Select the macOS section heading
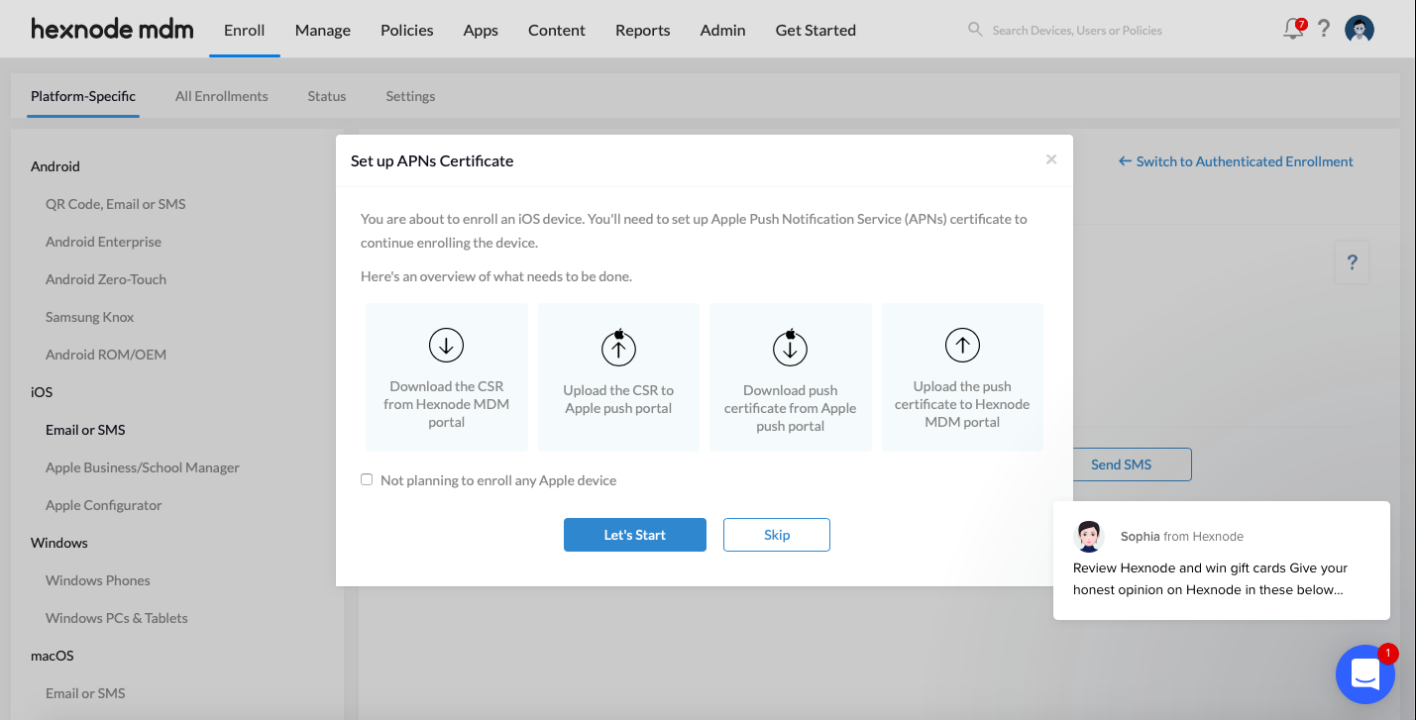The image size is (1416, 720). (53, 656)
